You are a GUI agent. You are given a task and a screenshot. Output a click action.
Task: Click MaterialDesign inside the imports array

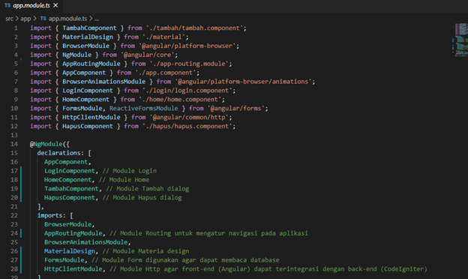pyautogui.click(x=70, y=251)
